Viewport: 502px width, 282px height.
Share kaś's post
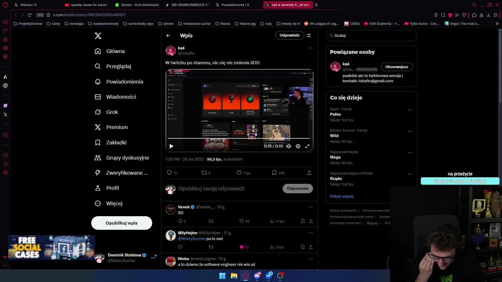coord(309,173)
